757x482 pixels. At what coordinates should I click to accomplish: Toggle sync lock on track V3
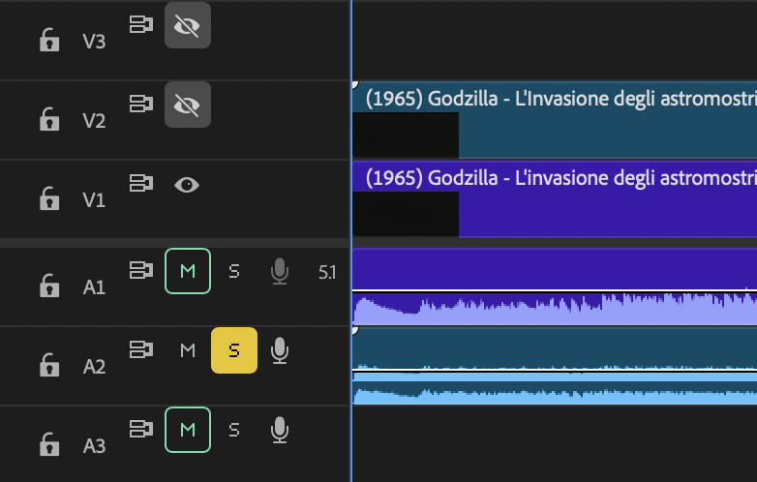(x=141, y=25)
